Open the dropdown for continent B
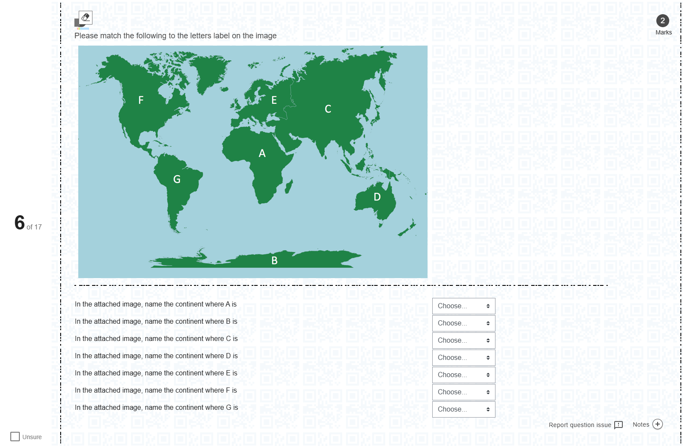 coord(464,323)
